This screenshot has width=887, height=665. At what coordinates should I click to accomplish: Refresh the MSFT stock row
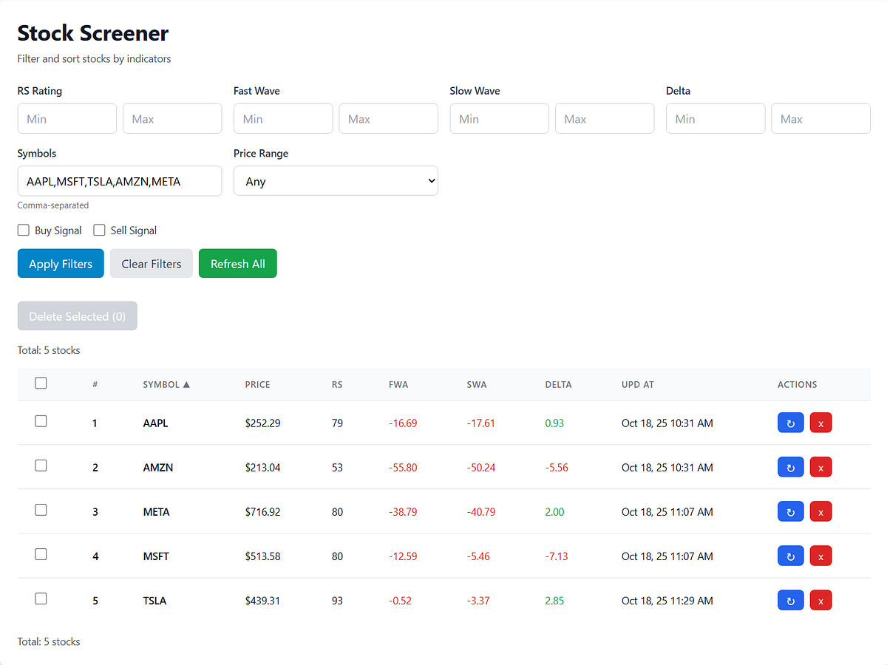coord(790,556)
